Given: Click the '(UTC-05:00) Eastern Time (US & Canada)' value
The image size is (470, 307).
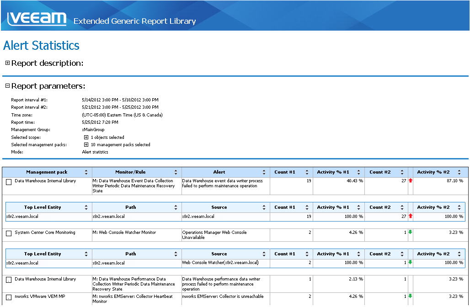Looking at the screenshot, I should [122, 115].
